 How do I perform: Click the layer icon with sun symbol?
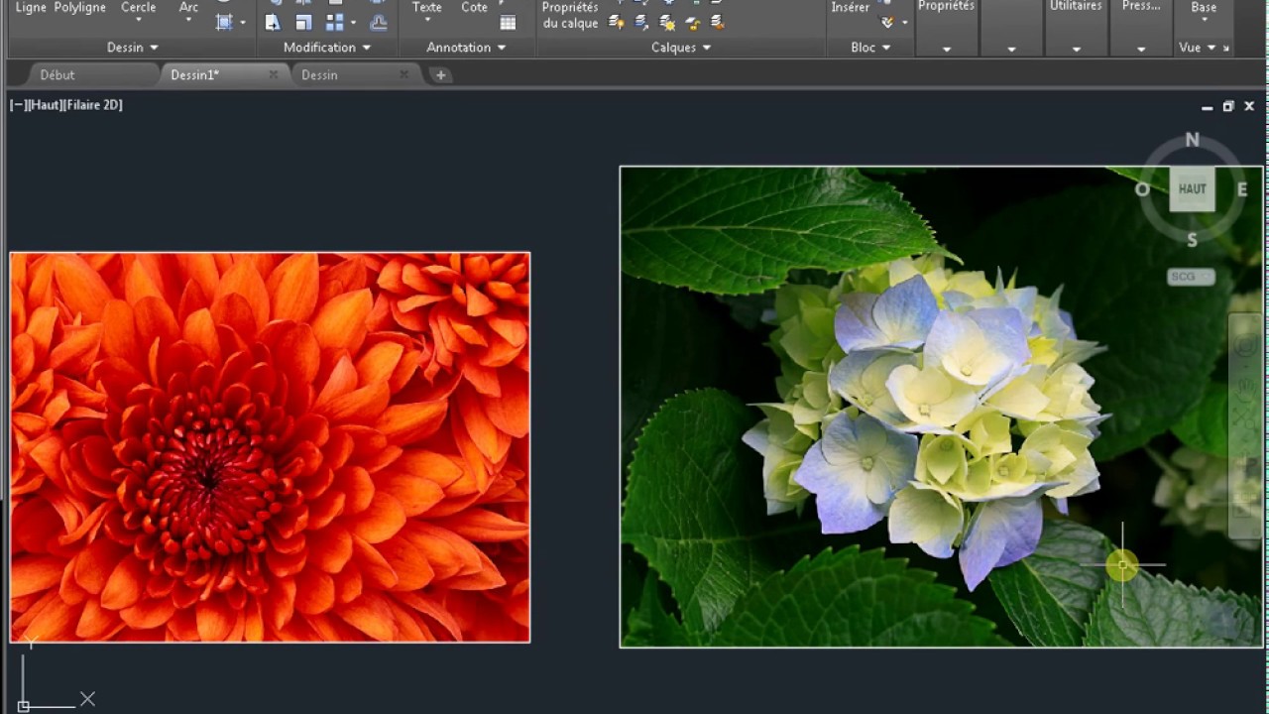coord(667,22)
